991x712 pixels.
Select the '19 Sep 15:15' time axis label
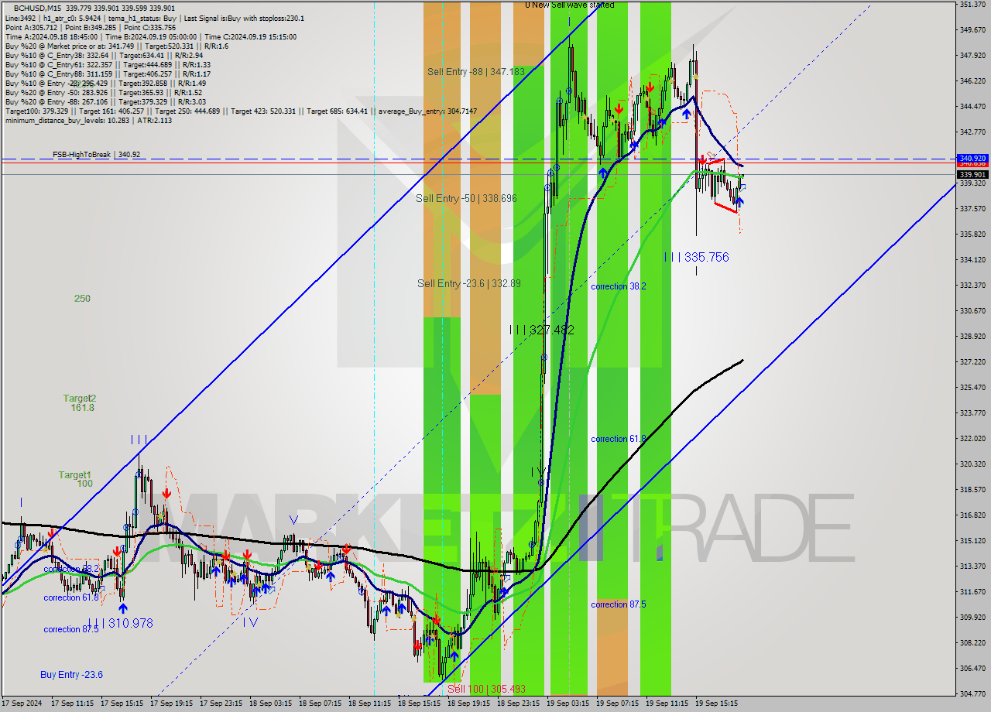(716, 703)
